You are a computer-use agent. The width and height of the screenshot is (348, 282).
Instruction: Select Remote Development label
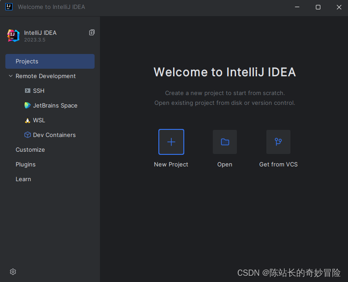46,76
